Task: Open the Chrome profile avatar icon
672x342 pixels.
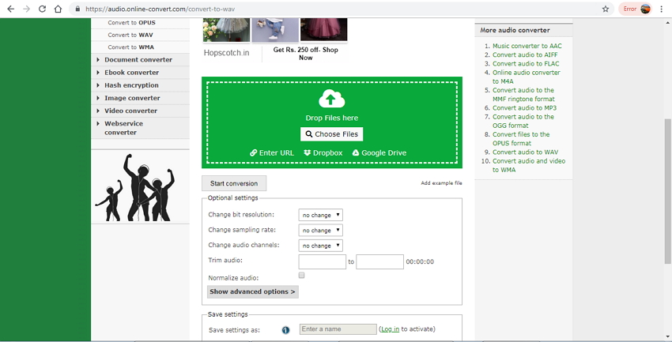Action: (x=645, y=9)
